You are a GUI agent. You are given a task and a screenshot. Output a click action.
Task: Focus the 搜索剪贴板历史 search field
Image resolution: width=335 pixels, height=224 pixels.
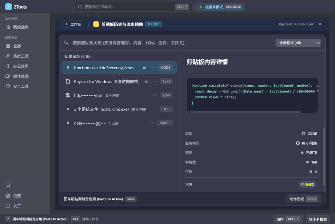coord(167,43)
